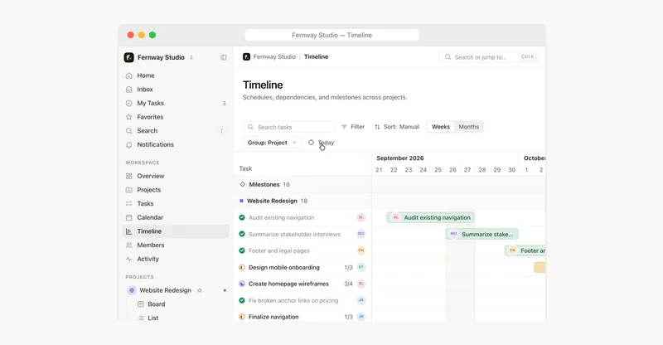Viewport: 663px width, 345px height.
Task: Open the Create homepage wireframes task
Action: click(288, 284)
